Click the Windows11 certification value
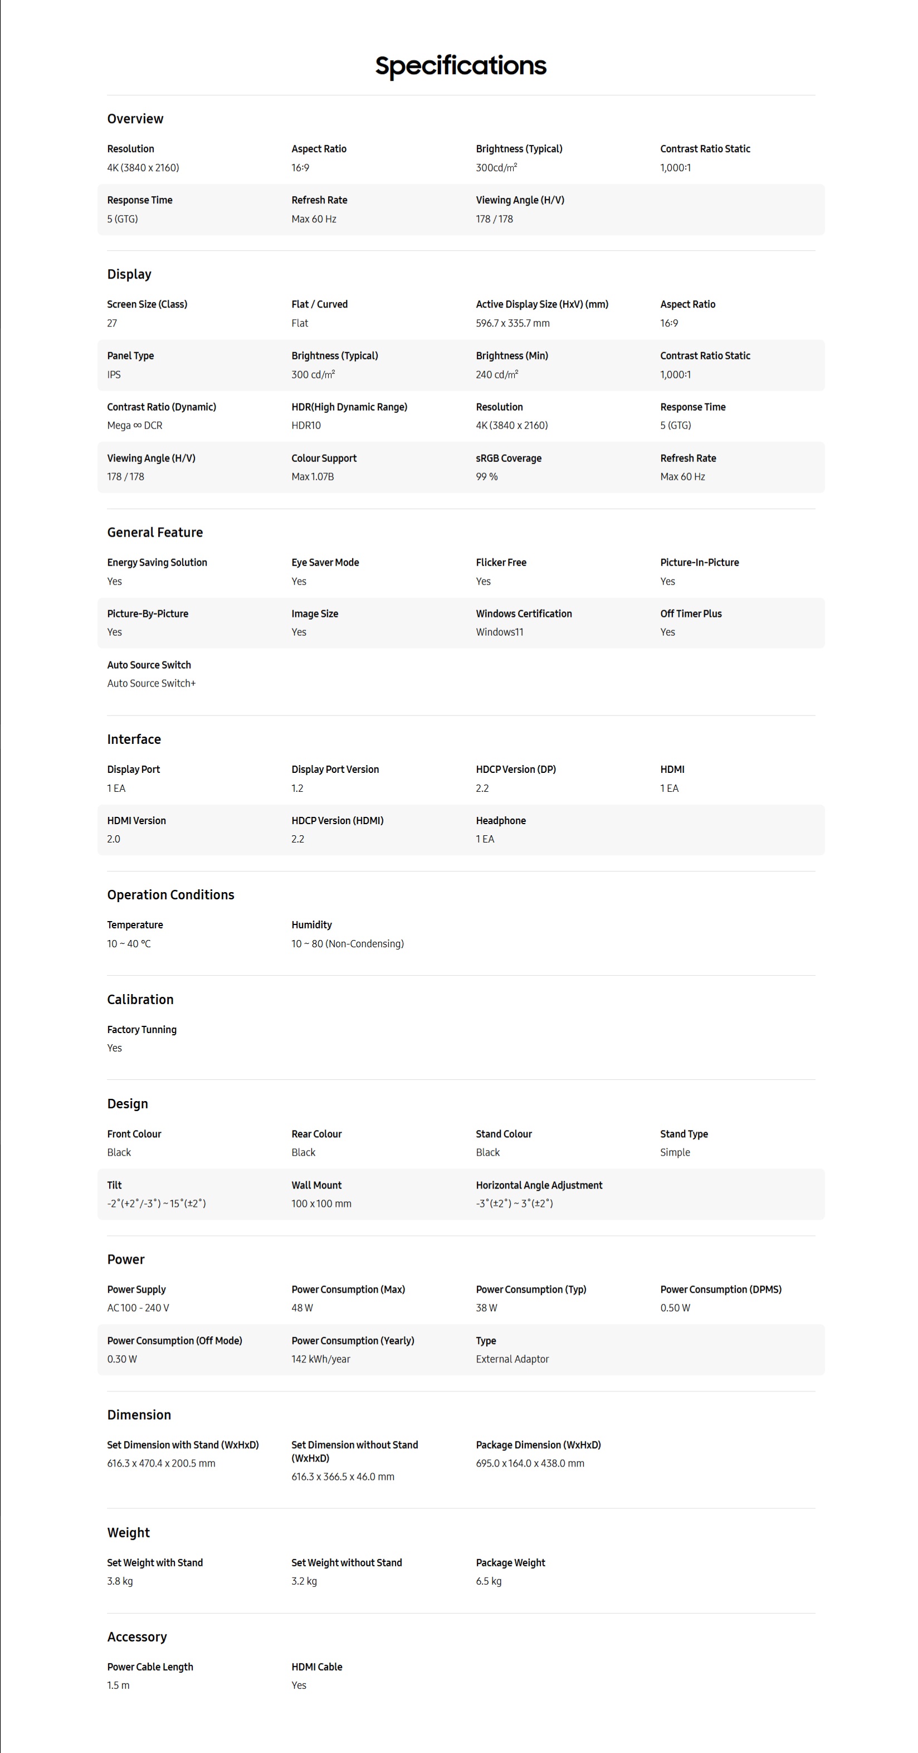 (x=500, y=632)
